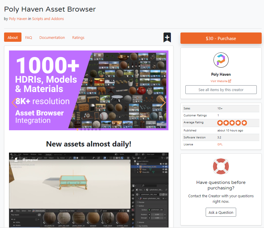Open the About tab
The height and width of the screenshot is (228, 264).
click(x=13, y=37)
